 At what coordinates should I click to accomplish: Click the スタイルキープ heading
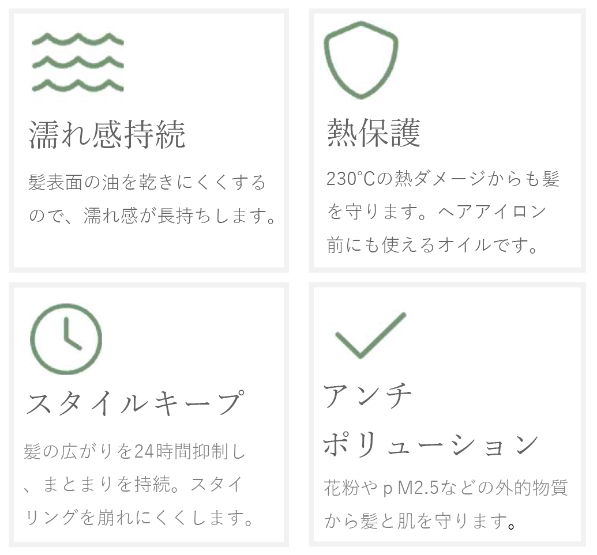coord(135,402)
